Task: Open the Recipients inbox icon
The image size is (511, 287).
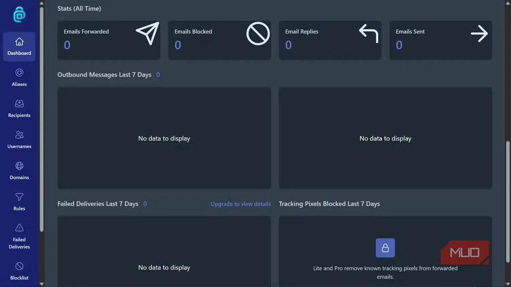Action: pyautogui.click(x=19, y=104)
